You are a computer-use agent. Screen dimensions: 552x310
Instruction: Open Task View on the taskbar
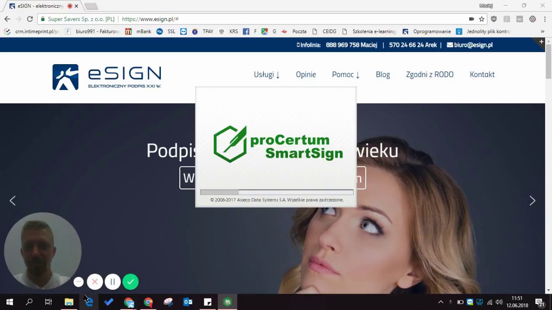coord(48,302)
